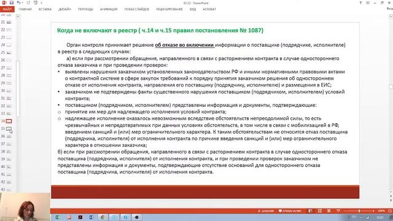
Task: Select the current slide 34 thumbnail
Action: (9, 121)
